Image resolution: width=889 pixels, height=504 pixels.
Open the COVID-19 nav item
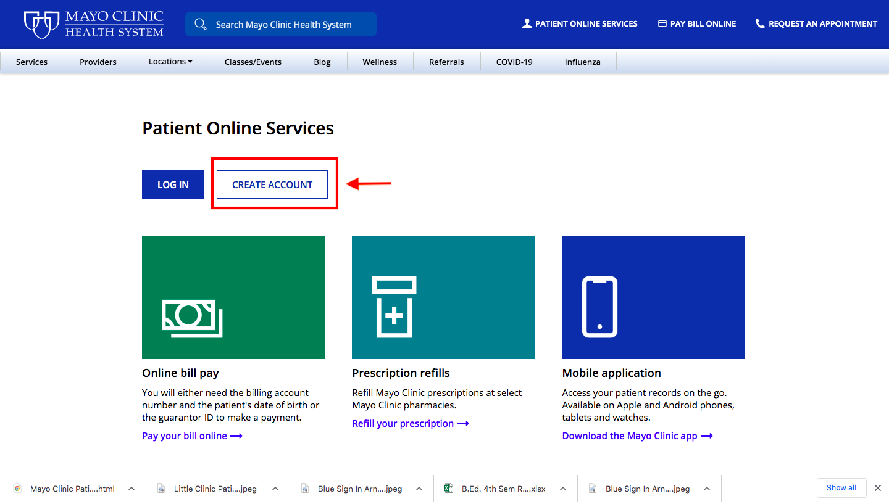(x=514, y=62)
